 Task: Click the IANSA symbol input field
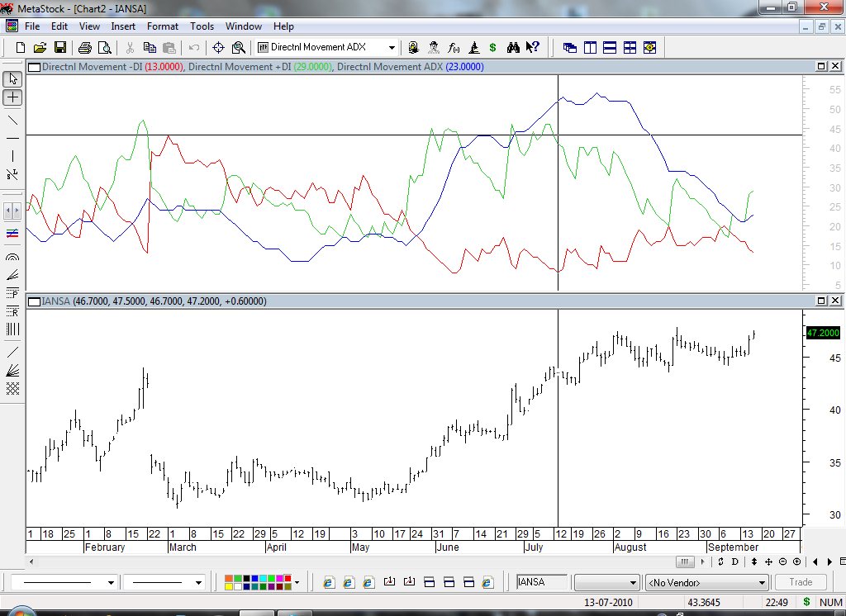point(542,582)
